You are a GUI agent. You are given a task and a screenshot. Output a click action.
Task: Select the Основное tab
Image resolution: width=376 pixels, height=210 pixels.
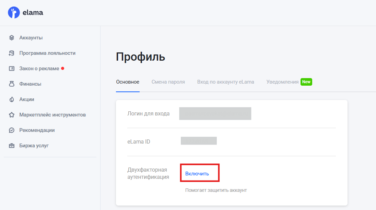tap(128, 82)
